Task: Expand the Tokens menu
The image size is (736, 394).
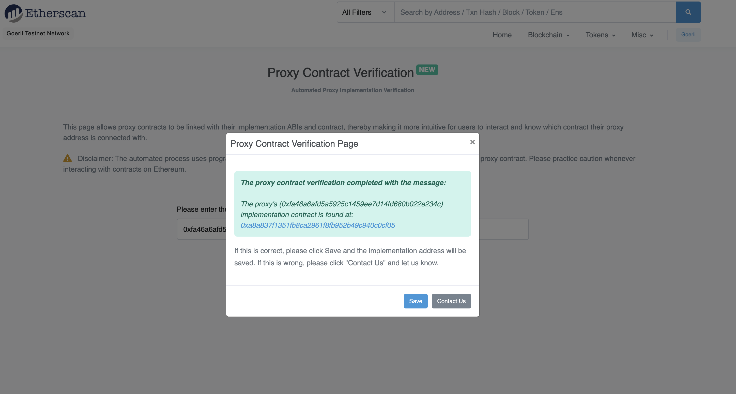Action: pyautogui.click(x=600, y=35)
